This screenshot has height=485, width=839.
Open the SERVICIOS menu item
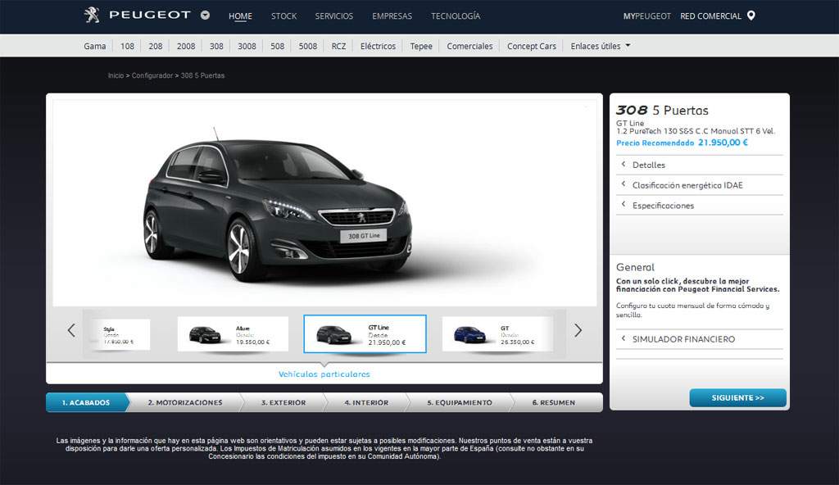(334, 16)
